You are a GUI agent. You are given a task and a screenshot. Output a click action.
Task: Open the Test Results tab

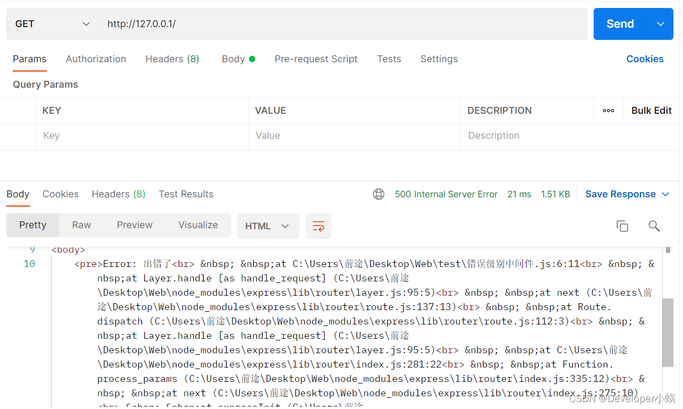(x=186, y=194)
